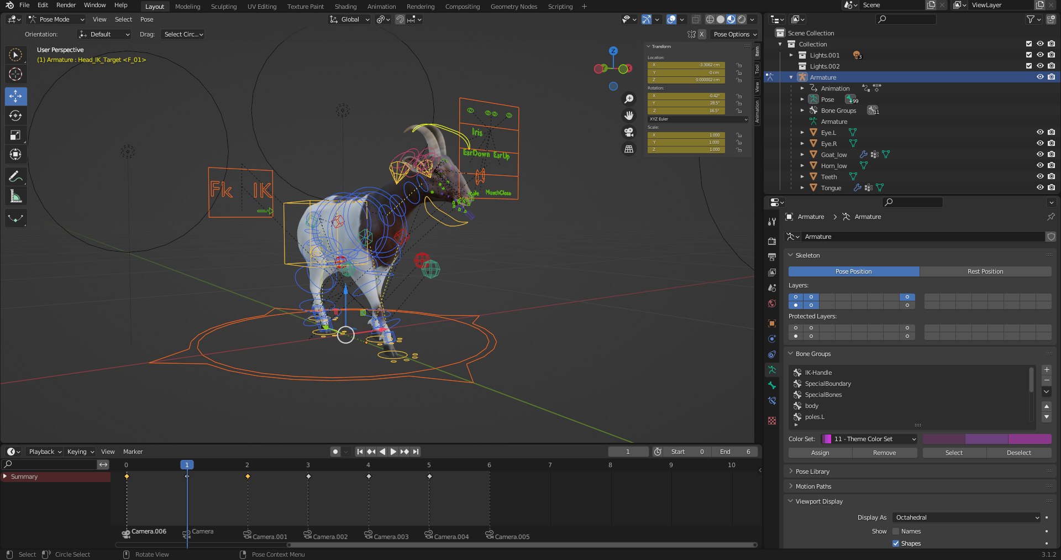Jump to last frame
The height and width of the screenshot is (560, 1061).
(416, 452)
